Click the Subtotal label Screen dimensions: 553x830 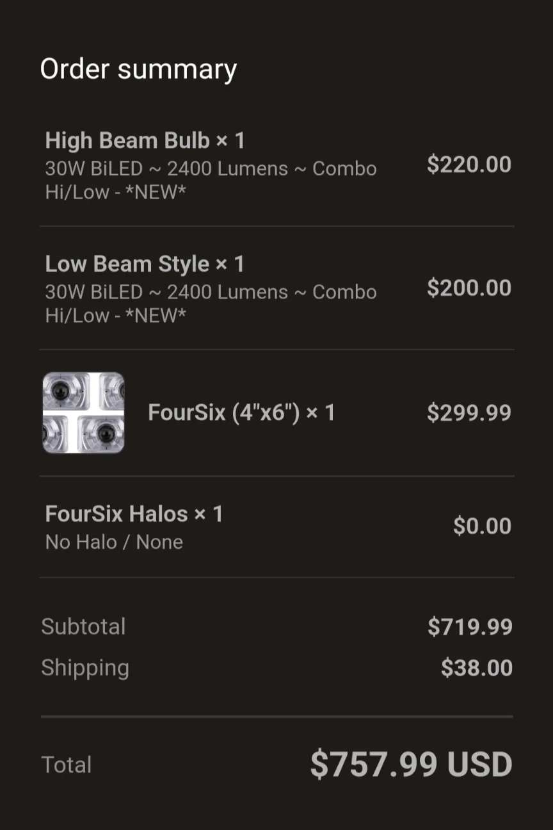83,626
